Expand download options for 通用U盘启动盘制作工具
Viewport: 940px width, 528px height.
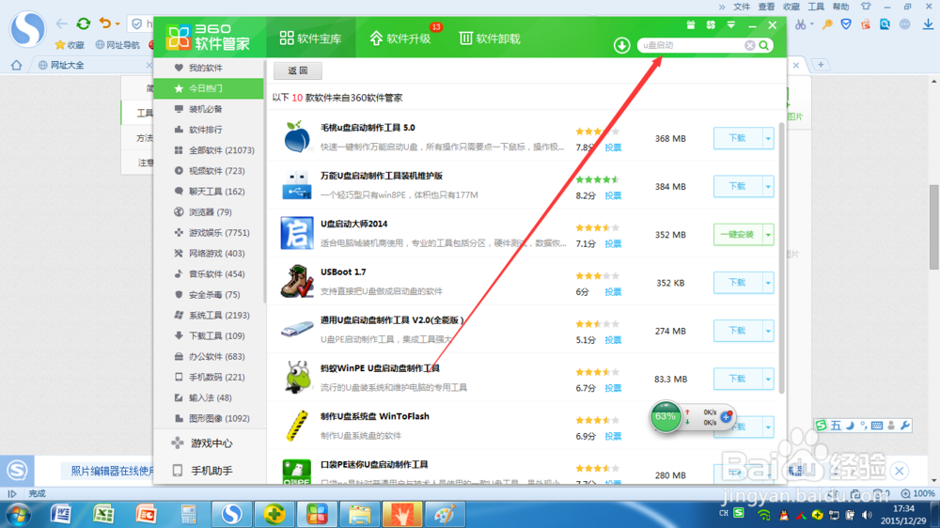768,331
